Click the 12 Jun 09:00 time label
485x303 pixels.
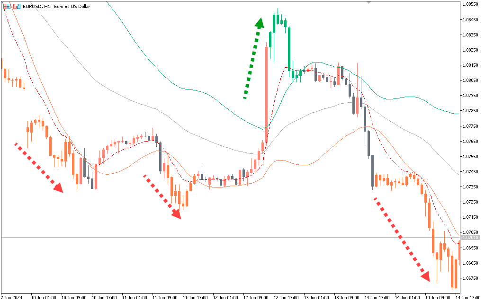[x=256, y=298]
